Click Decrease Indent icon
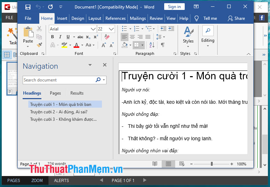 pyautogui.click(x=163, y=29)
